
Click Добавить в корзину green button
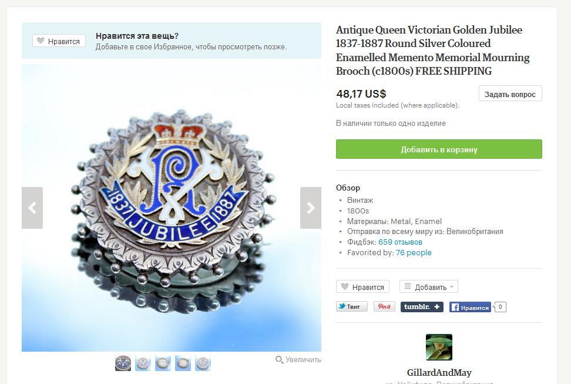[439, 149]
